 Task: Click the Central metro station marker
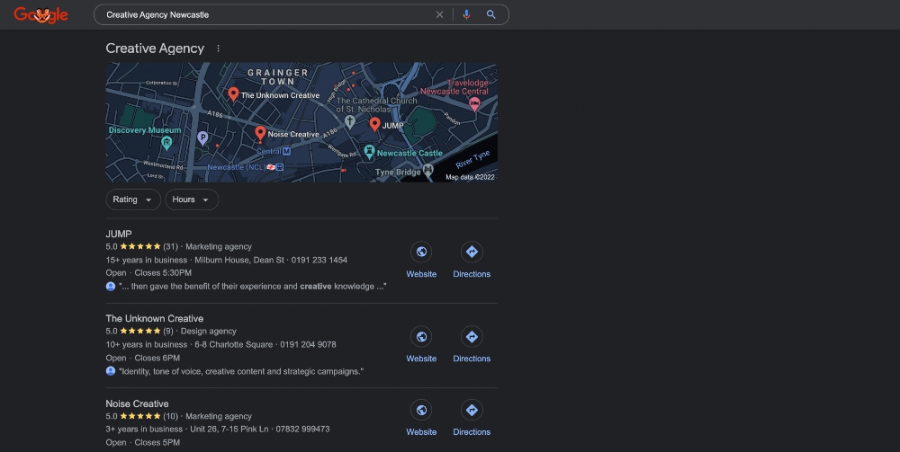286,151
